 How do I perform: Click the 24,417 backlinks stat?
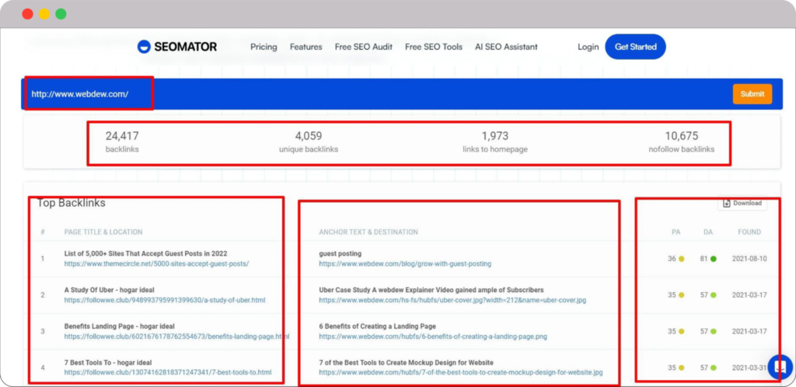122,142
